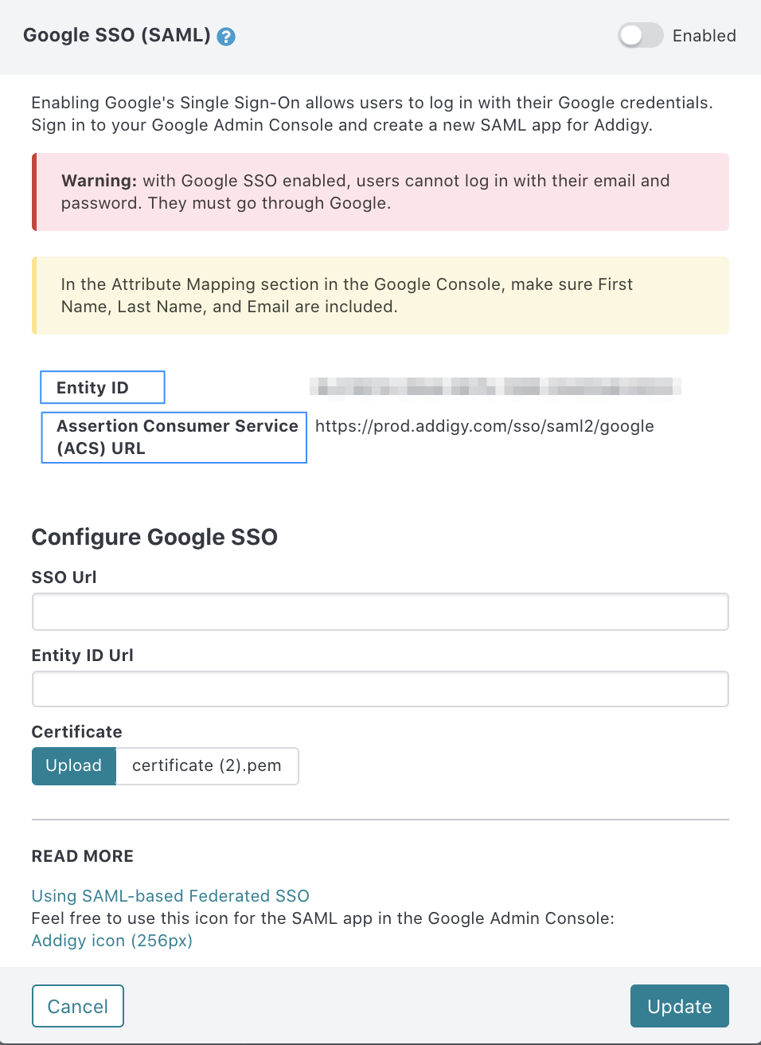The width and height of the screenshot is (761, 1045).
Task: Click the prod.addigy.com ACS URL text
Action: coord(485,426)
